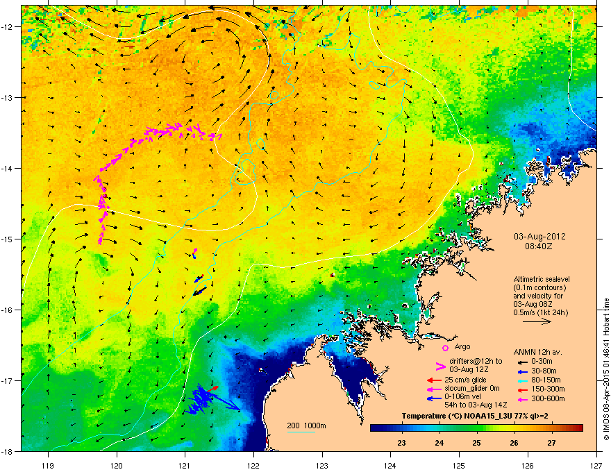Click the colorbar tick label "27"
Image resolution: width=611 pixels, height=472 pixels.
[551, 443]
